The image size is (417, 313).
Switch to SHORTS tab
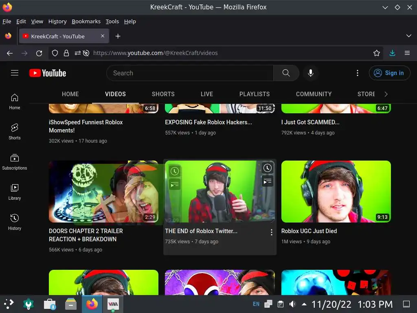pos(163,94)
